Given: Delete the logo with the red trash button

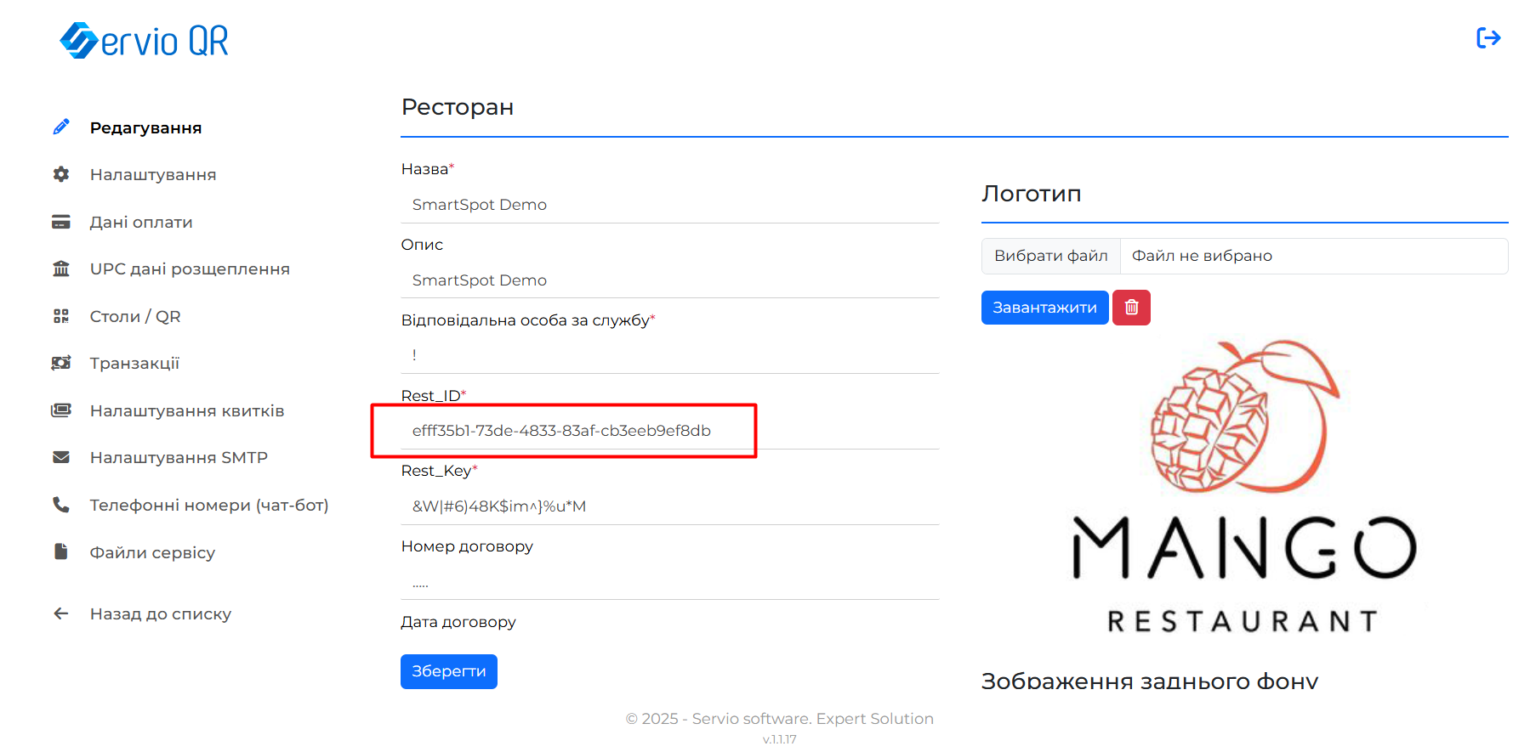Looking at the screenshot, I should [1131, 308].
